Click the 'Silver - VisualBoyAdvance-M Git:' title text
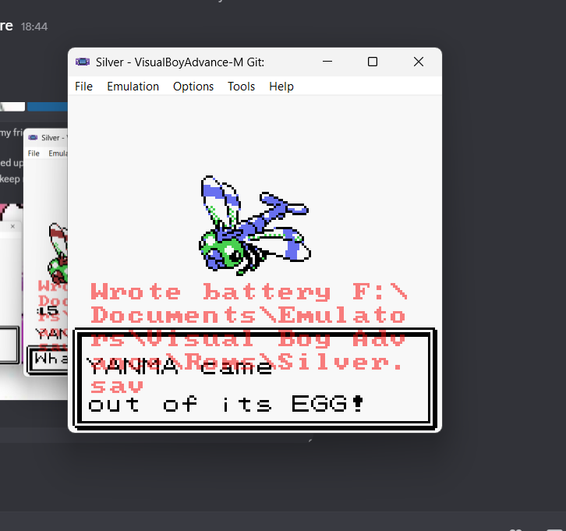Image resolution: width=566 pixels, height=531 pixels. tap(180, 62)
